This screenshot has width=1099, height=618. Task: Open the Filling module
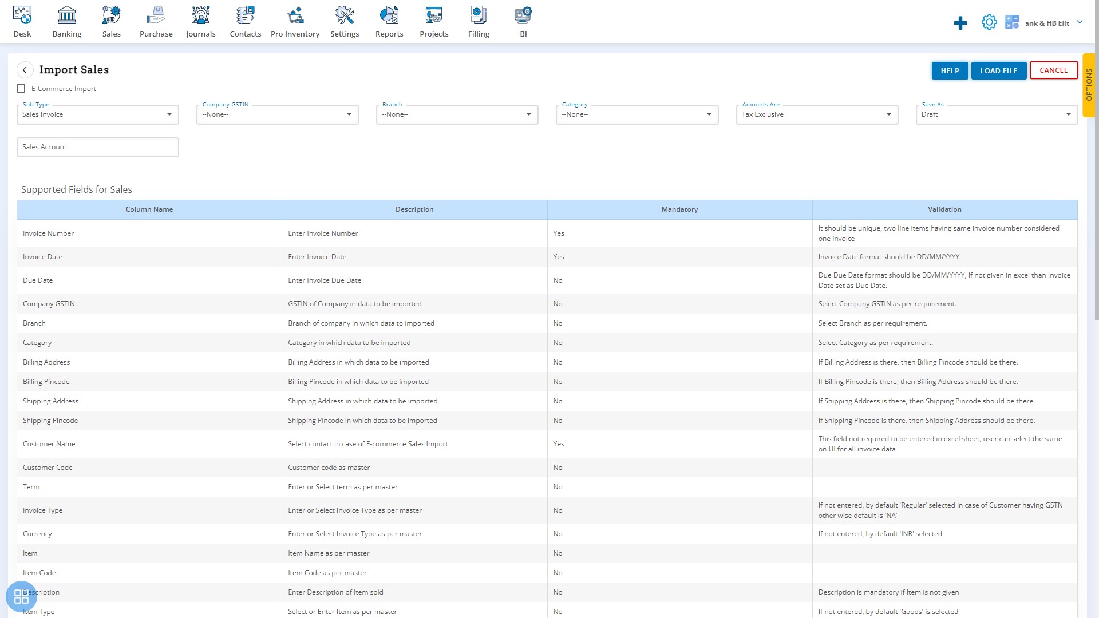pyautogui.click(x=478, y=21)
